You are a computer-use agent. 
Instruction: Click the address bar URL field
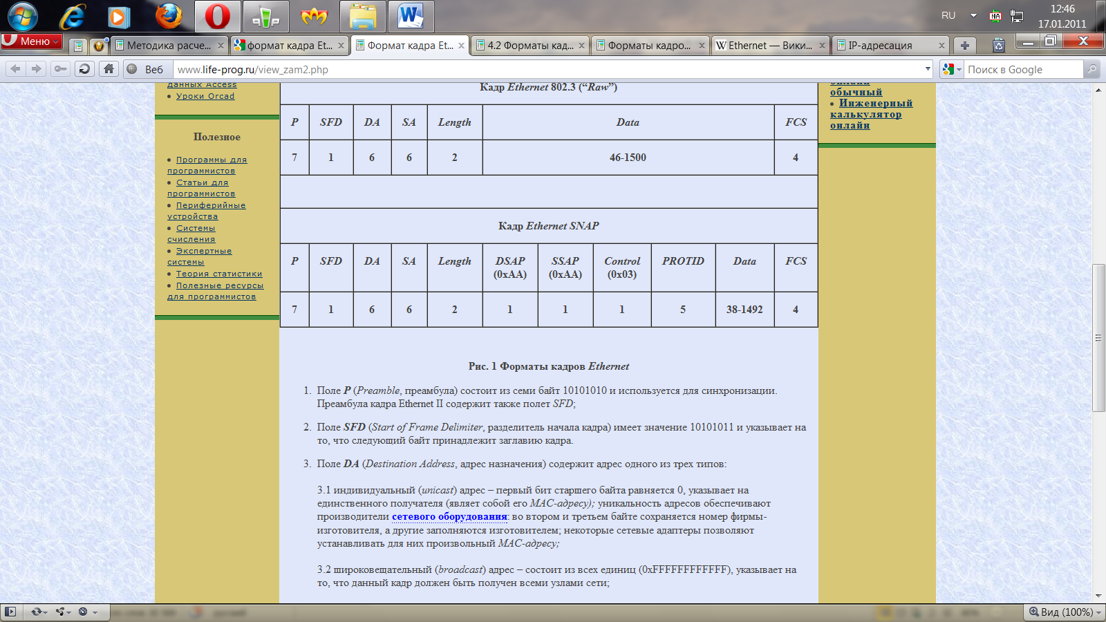[x=548, y=69]
